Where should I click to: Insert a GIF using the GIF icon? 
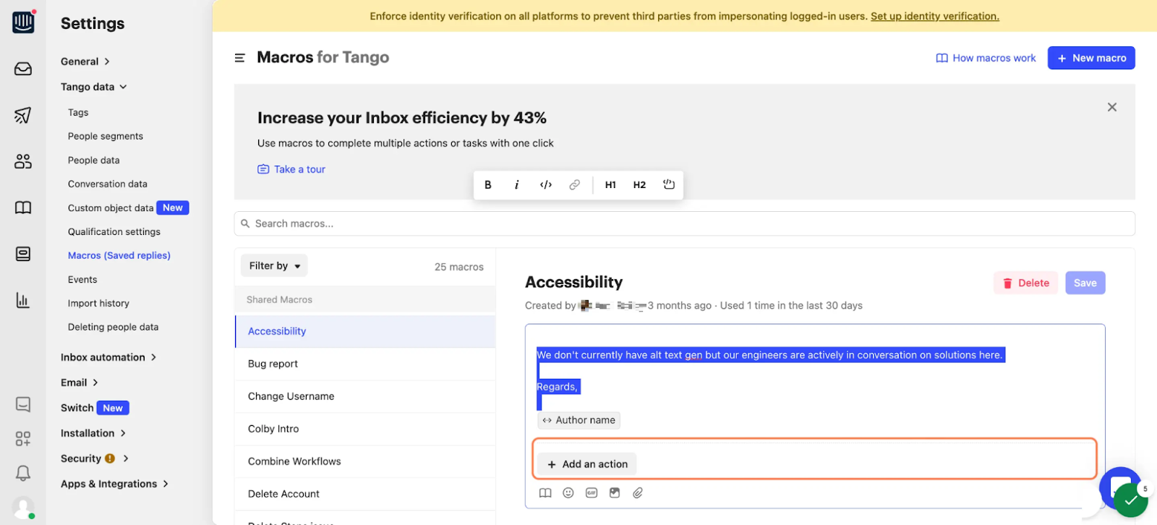pos(592,493)
